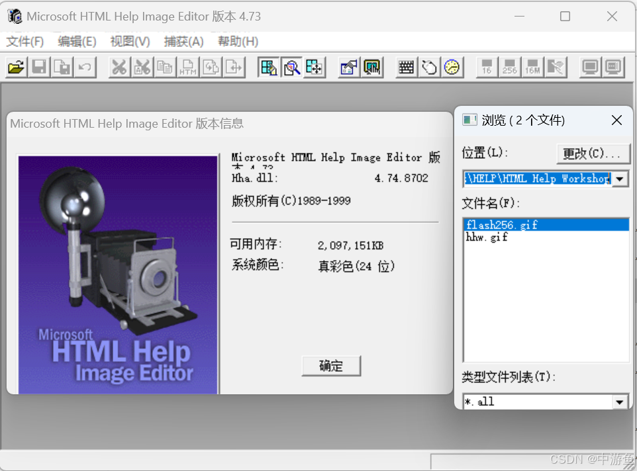Click the application icon in title bar
This screenshot has height=471, width=637.
click(x=15, y=17)
